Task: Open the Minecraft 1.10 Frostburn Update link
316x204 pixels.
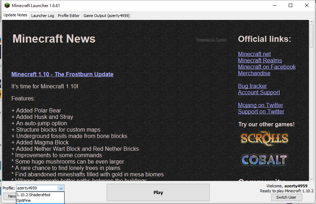Action: coord(62,75)
